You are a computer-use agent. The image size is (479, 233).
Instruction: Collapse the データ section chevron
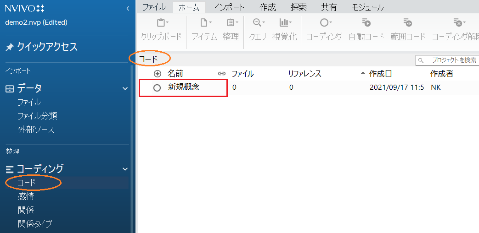[125, 89]
